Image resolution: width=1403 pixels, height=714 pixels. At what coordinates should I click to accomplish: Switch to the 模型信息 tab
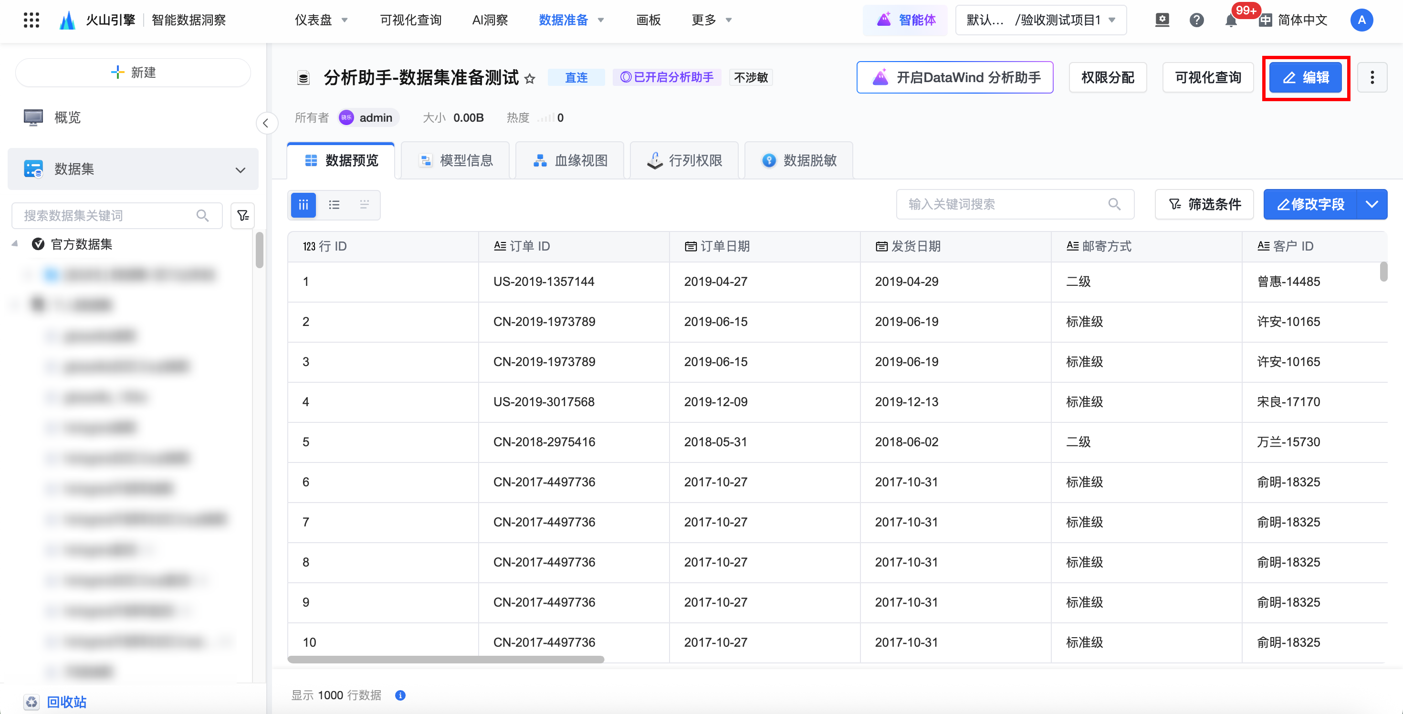455,161
